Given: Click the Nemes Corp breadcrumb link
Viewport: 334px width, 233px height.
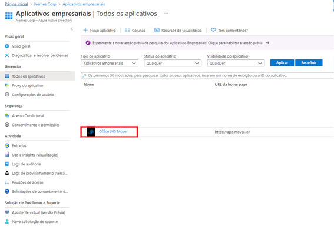Looking at the screenshot, I should 45,4.
